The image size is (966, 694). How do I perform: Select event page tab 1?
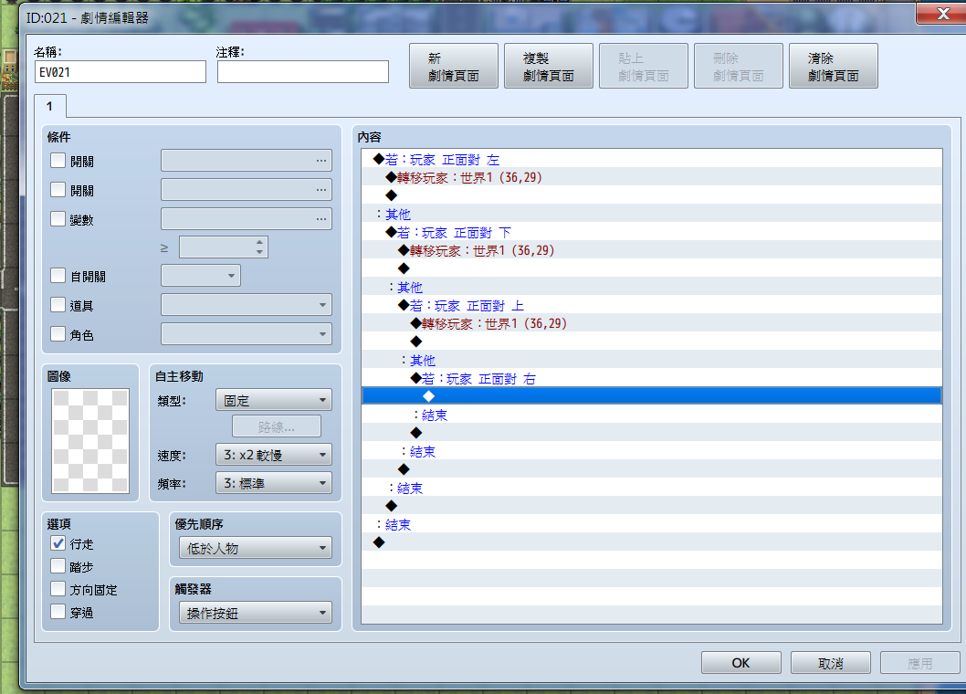click(x=50, y=106)
